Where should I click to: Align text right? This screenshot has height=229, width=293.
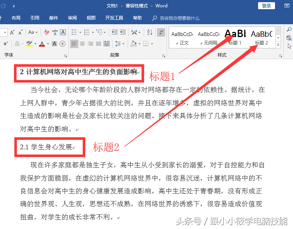(90, 44)
